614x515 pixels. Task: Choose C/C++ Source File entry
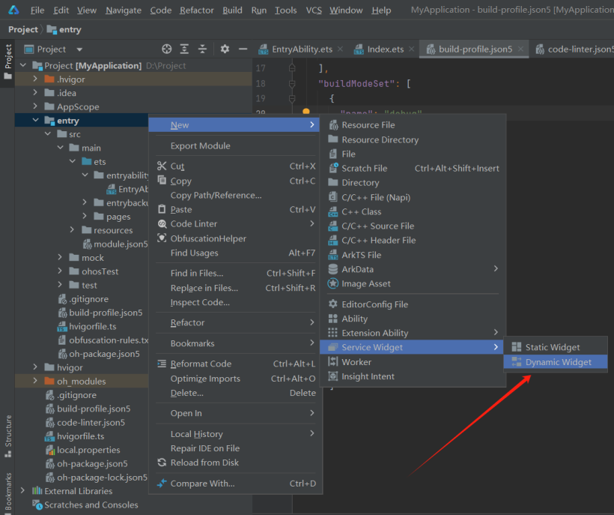(x=413, y=226)
